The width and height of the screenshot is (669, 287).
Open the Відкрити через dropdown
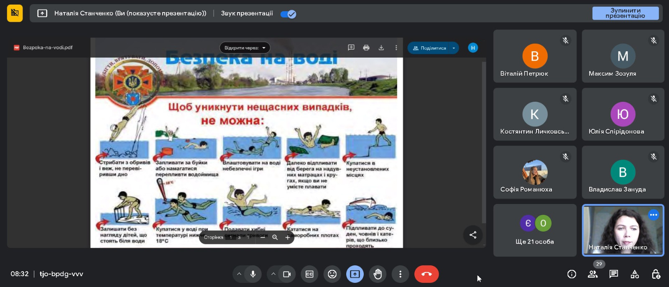coord(245,48)
